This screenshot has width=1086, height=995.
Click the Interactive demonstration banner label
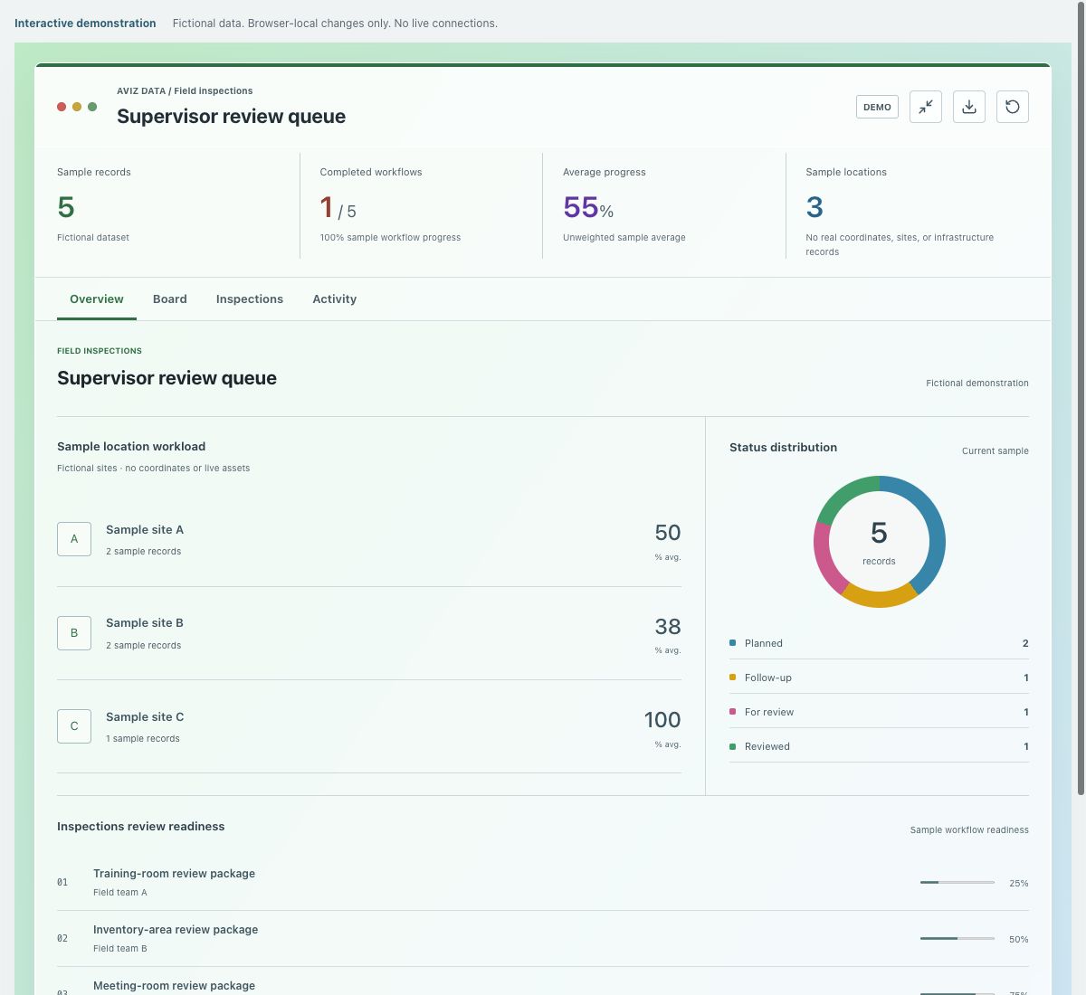pyautogui.click(x=85, y=24)
